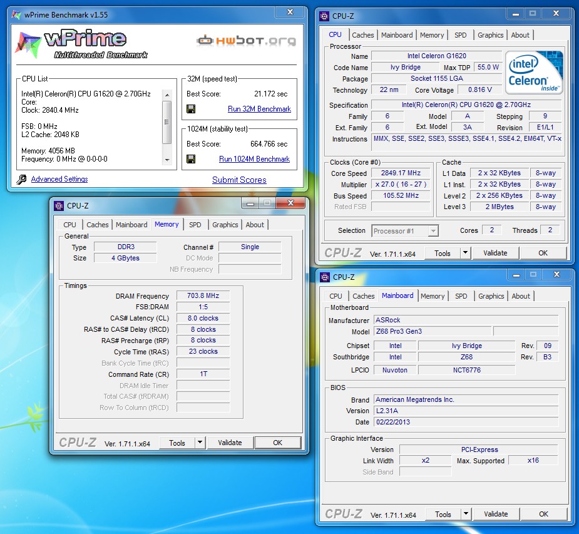Open Tools dropdown arrow in Memory window
Viewport: 579px width, 534px height.
(x=200, y=443)
